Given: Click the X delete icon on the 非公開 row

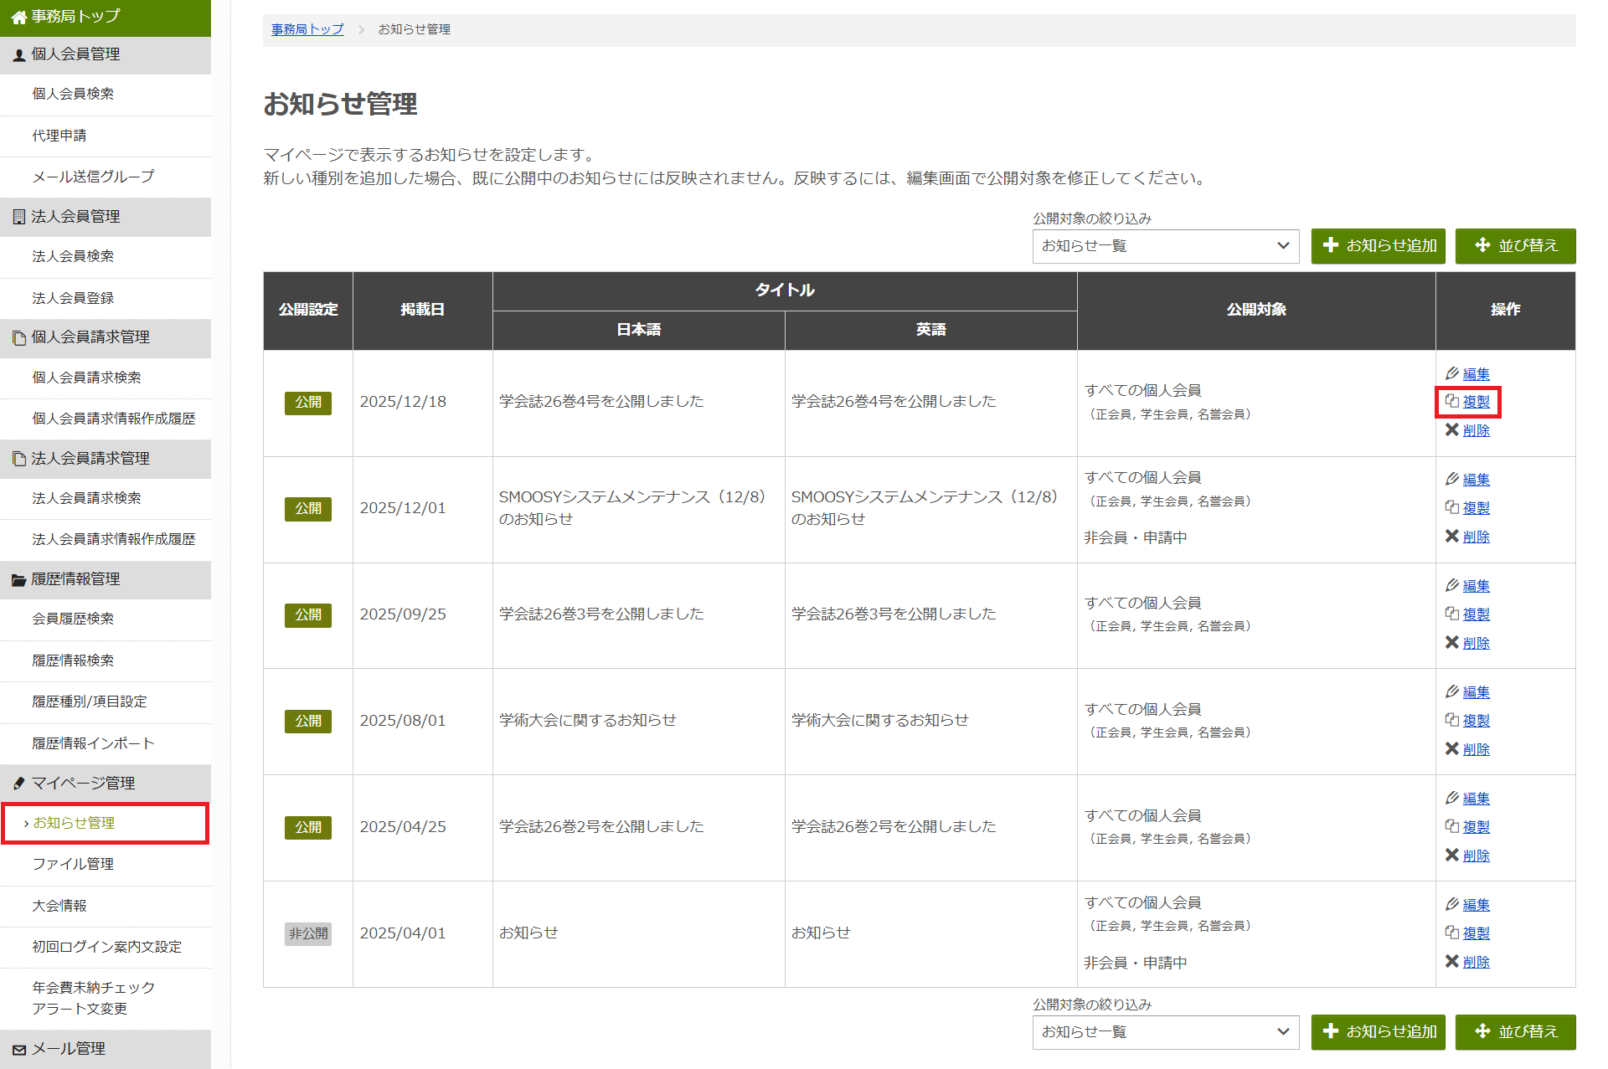Looking at the screenshot, I should [x=1453, y=961].
